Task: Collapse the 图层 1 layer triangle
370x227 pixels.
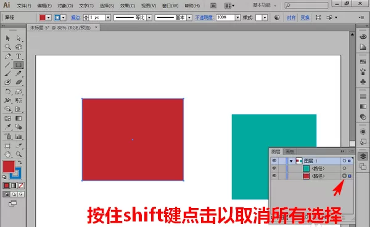Action: (x=291, y=161)
